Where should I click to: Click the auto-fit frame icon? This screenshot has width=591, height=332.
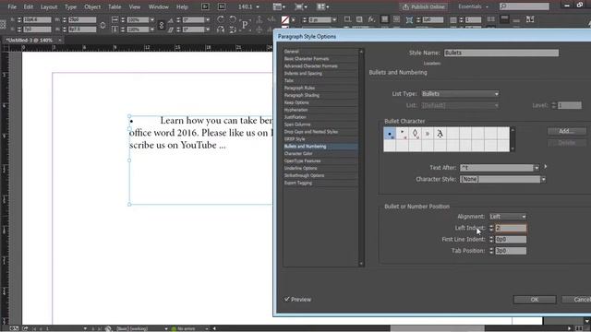409,20
